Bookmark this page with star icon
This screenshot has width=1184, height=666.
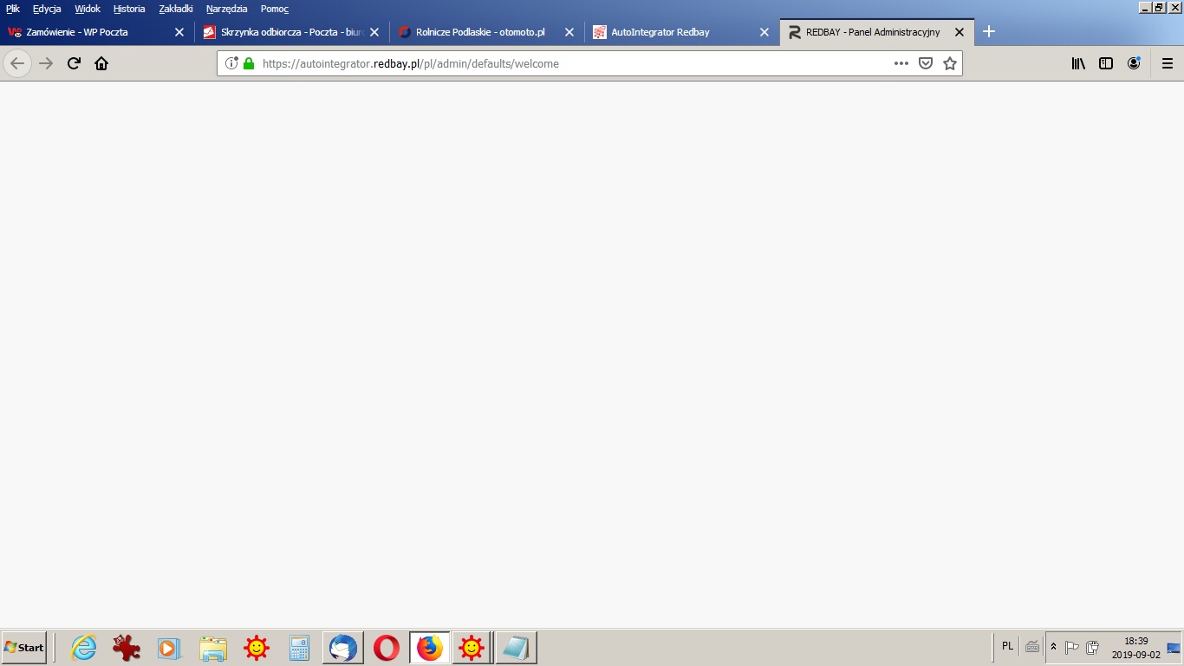(x=949, y=63)
